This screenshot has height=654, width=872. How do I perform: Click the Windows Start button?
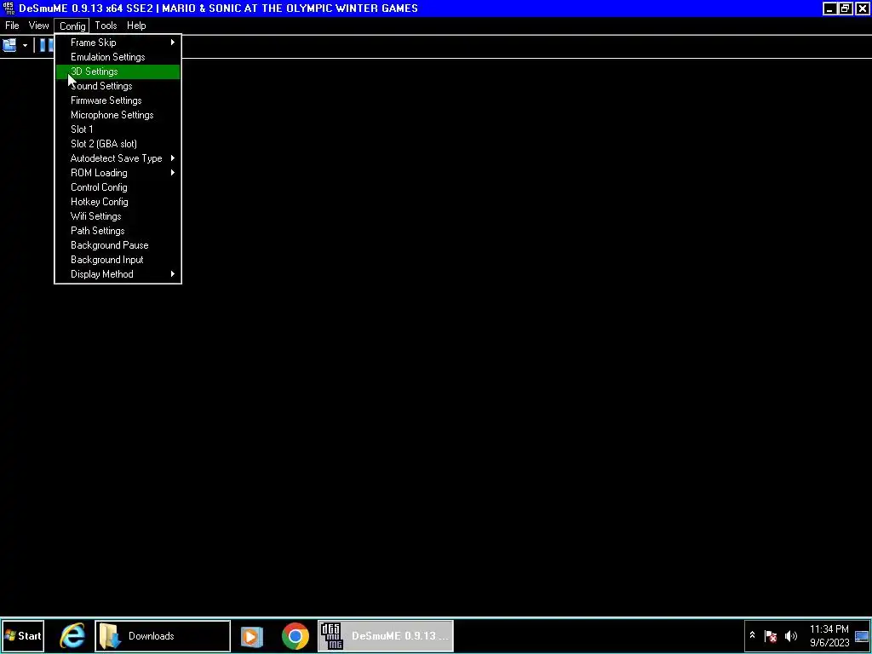point(23,635)
